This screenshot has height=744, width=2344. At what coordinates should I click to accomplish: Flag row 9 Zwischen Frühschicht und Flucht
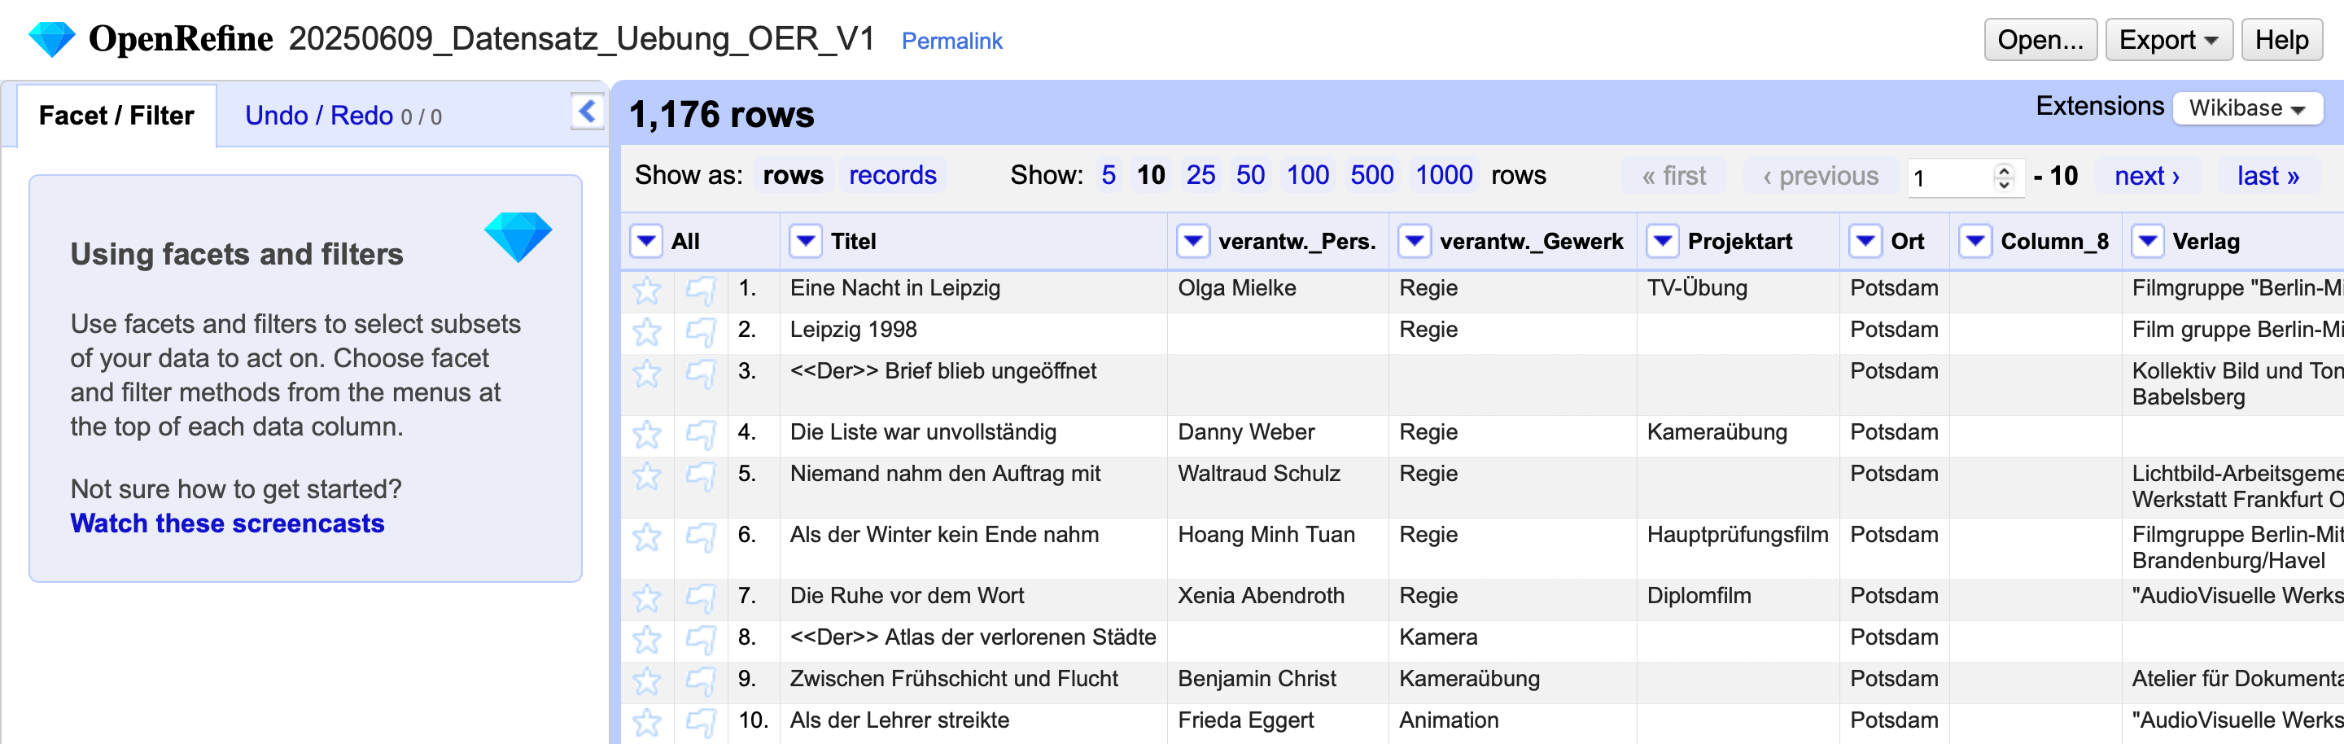[701, 681]
